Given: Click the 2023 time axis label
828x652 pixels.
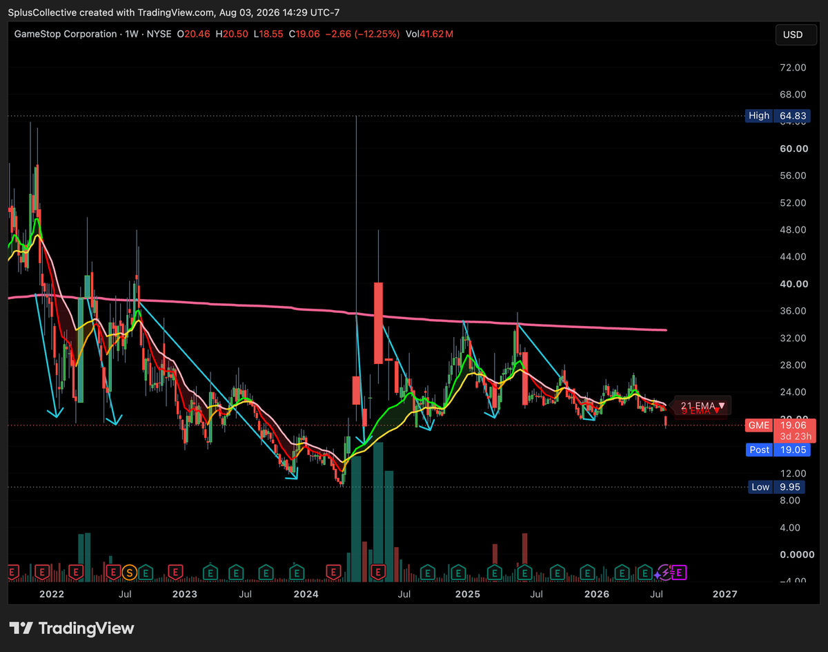Looking at the screenshot, I should pos(184,594).
